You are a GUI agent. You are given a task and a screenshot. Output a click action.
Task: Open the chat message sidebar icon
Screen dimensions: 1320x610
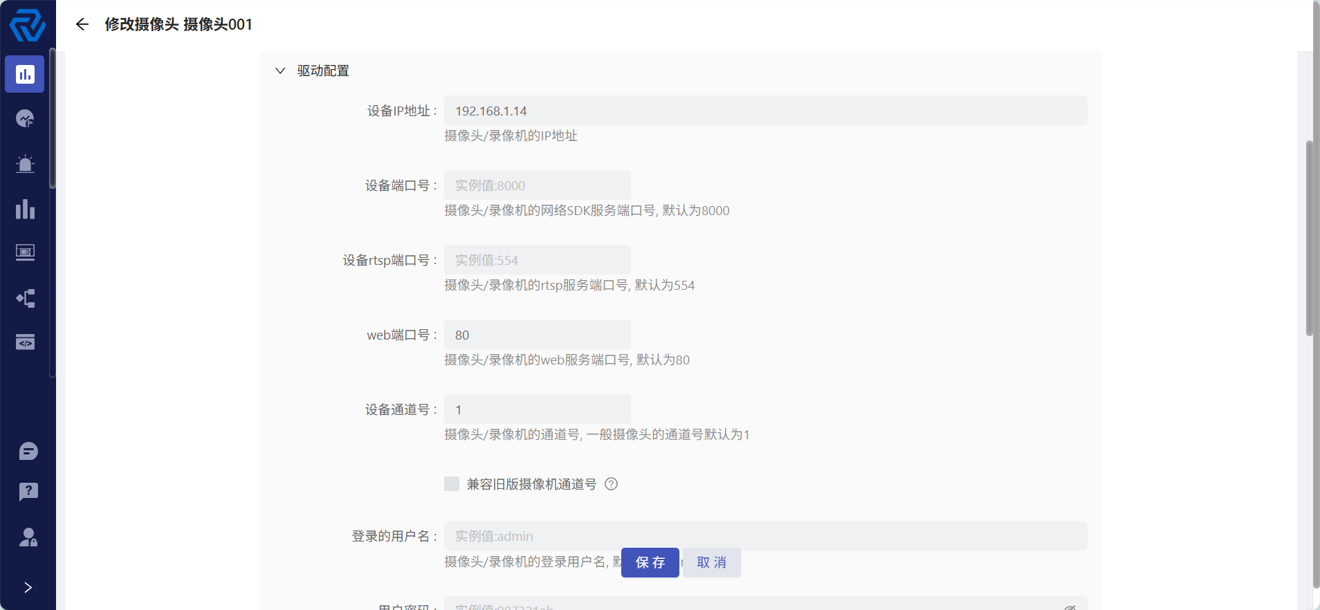tap(28, 452)
